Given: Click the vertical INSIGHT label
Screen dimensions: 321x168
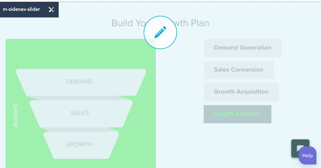Looking at the screenshot, I should point(16,115).
